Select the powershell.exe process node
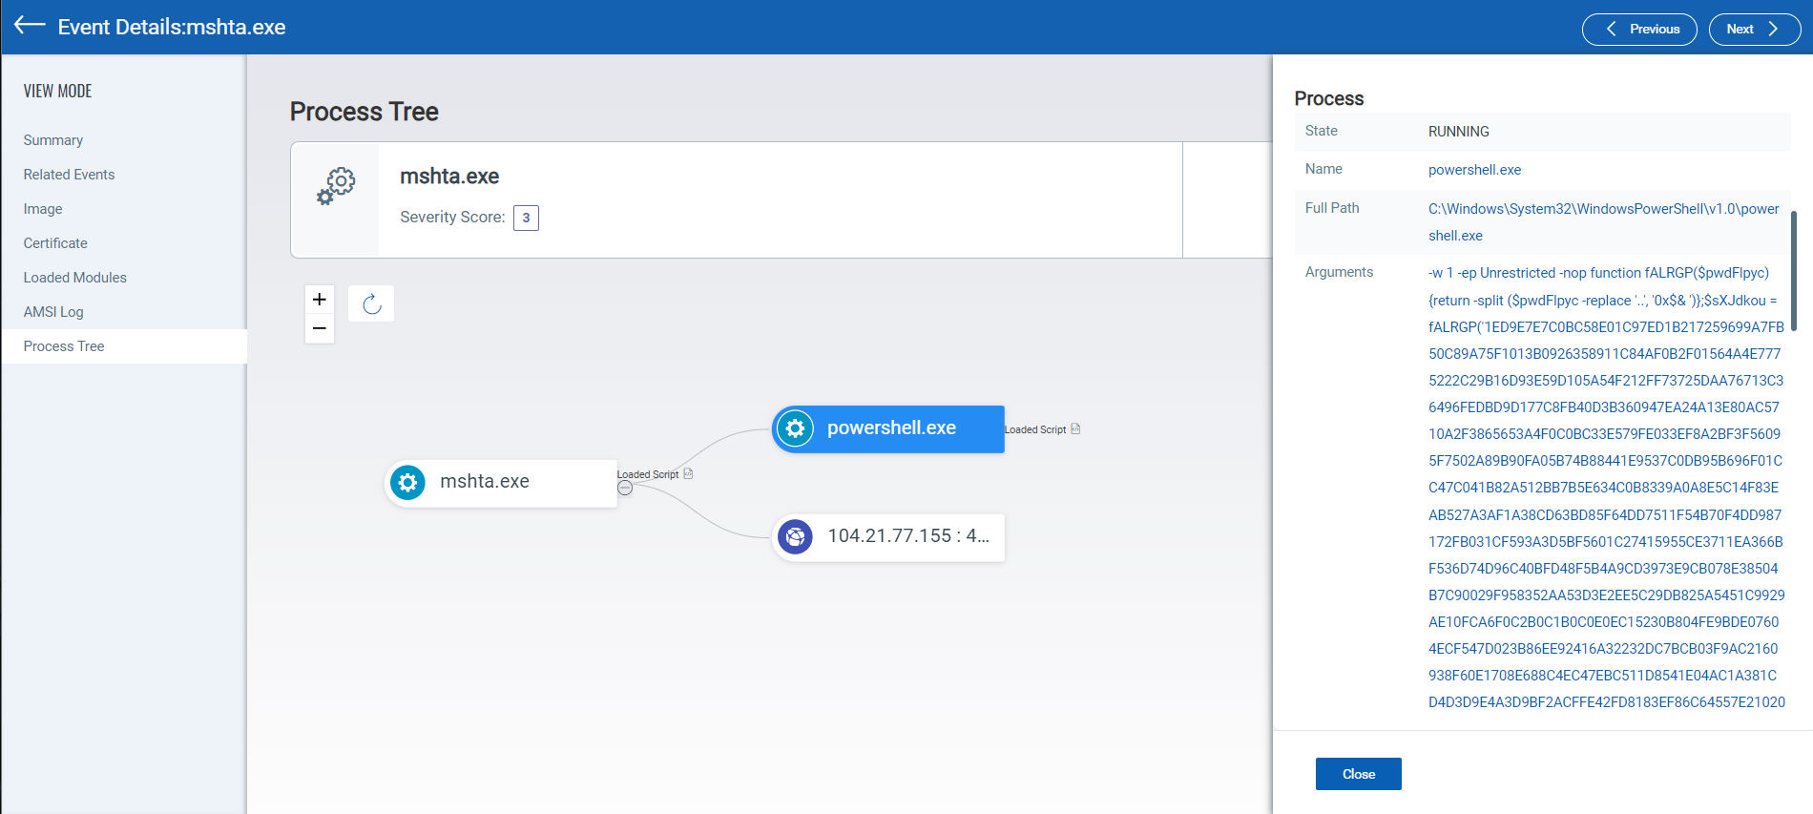Viewport: 1813px width, 814px height. click(x=887, y=428)
